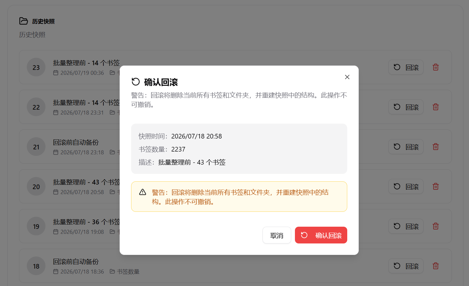
Task: Delete snapshot 20 with trash icon
Action: 436,186
